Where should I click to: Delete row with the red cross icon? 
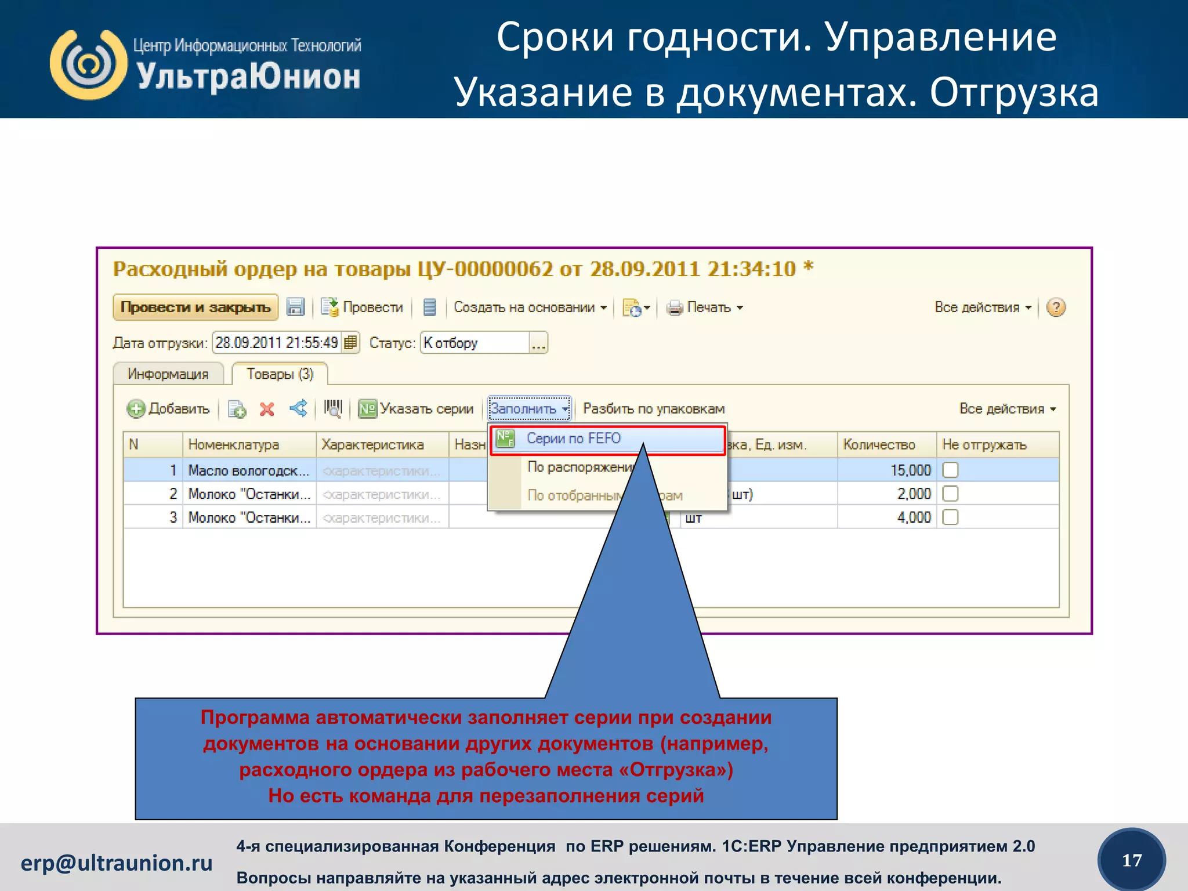point(267,409)
